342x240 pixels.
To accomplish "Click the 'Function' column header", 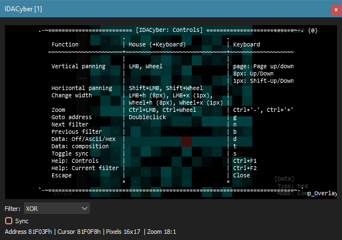I will tap(65, 44).
